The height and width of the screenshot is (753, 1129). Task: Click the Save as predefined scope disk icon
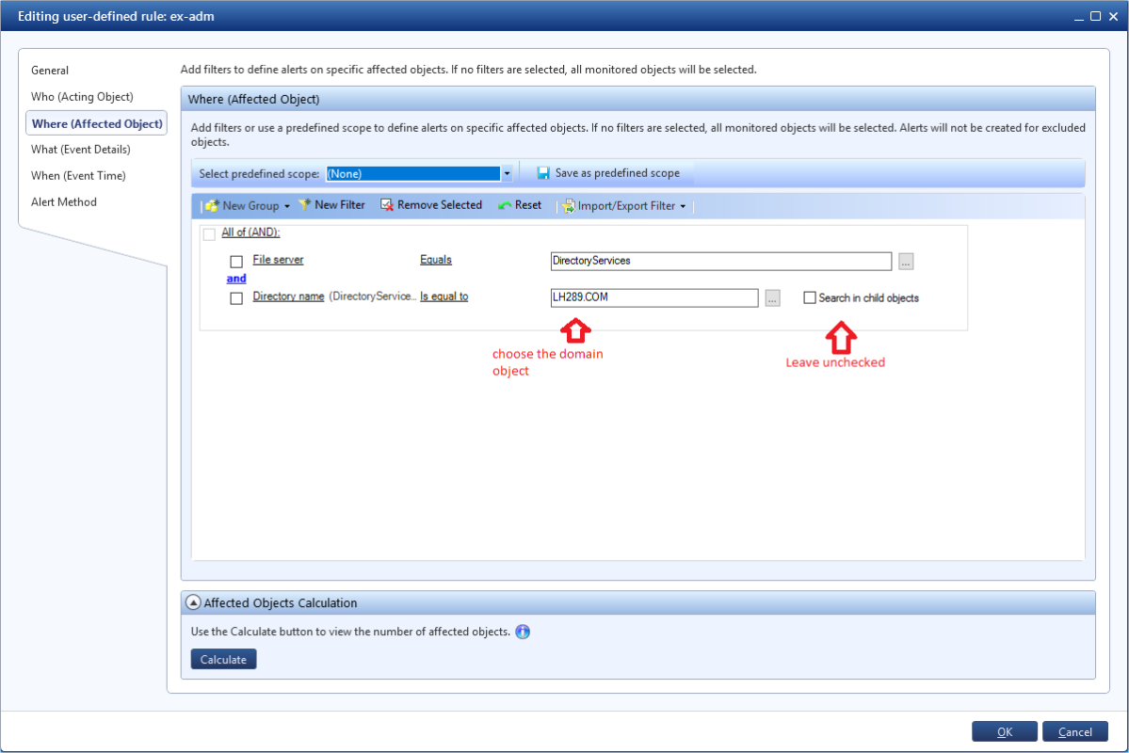point(543,173)
